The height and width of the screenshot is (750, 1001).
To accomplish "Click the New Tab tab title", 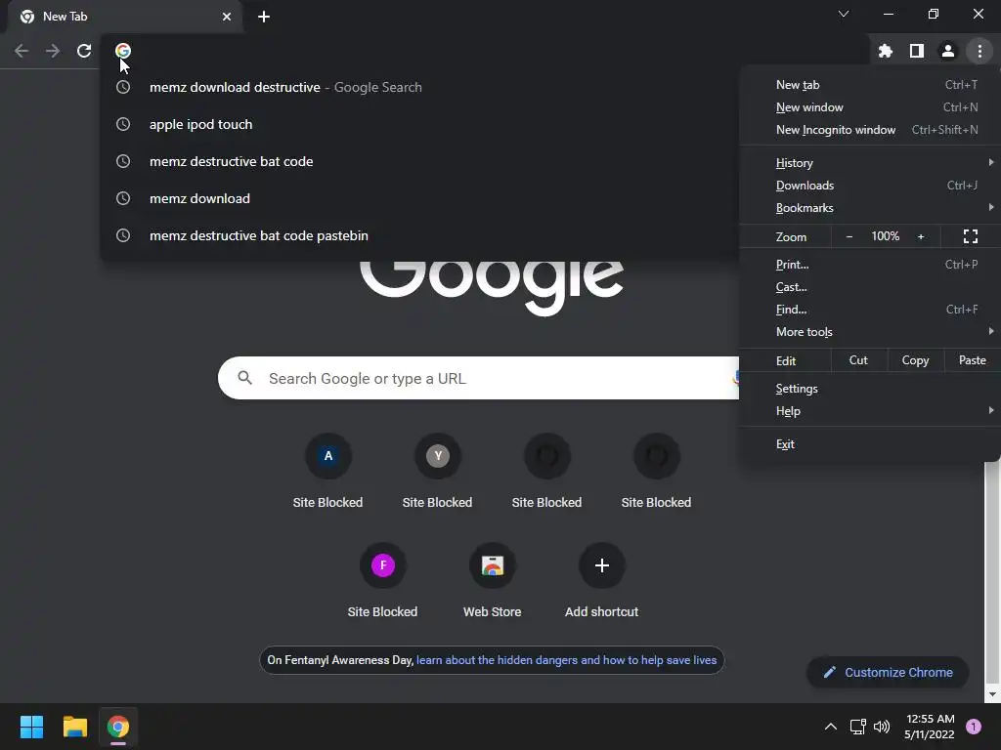I will pos(65,17).
